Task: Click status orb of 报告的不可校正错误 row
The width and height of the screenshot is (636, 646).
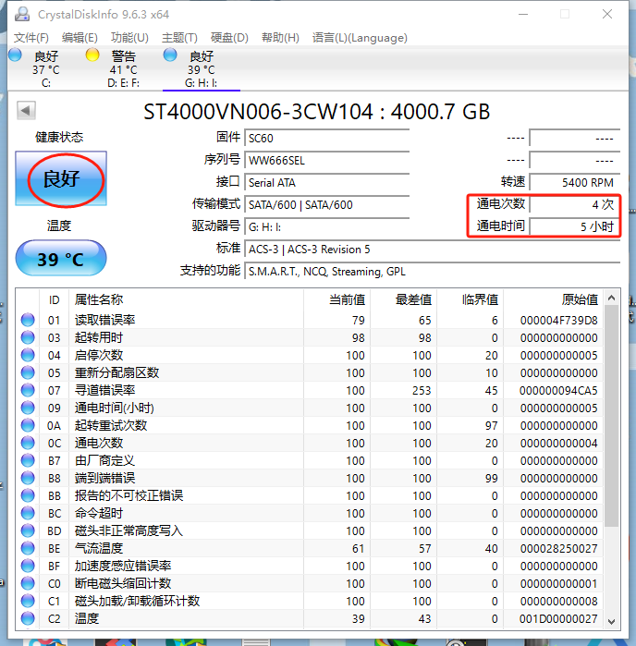Action: pos(28,495)
